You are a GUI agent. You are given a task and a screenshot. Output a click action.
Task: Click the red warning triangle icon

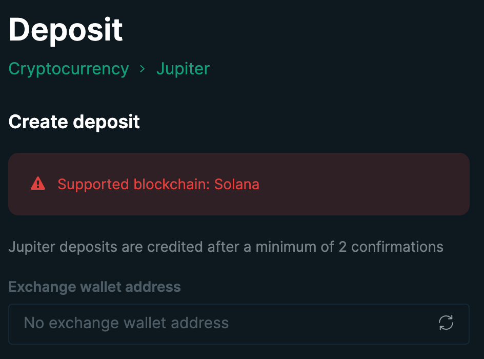pos(38,184)
